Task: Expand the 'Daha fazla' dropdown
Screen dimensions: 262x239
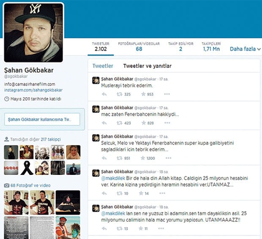Action: tap(245, 49)
